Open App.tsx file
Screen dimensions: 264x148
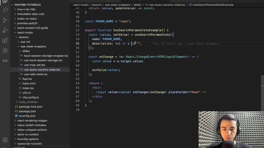pos(27,79)
